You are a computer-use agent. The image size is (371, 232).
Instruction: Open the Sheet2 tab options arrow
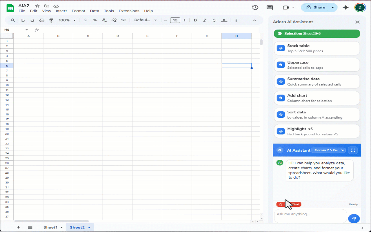pyautogui.click(x=89, y=227)
